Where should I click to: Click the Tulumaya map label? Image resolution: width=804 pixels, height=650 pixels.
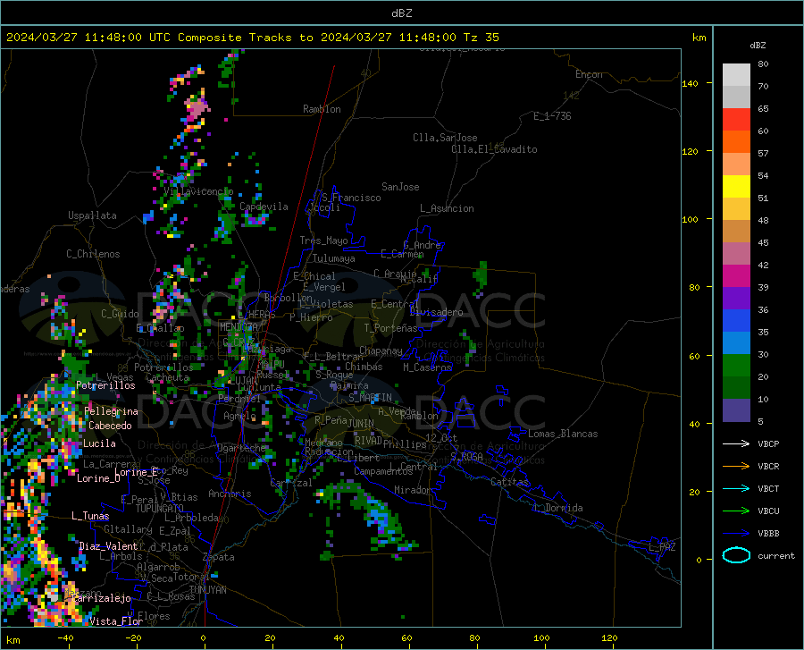pyautogui.click(x=334, y=258)
